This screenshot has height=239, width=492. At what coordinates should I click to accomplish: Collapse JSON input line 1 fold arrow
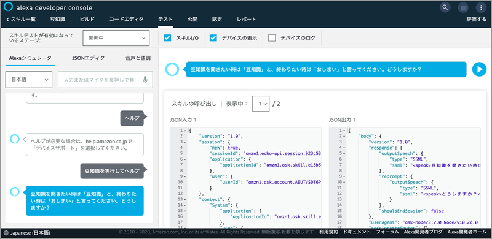[x=185, y=131]
